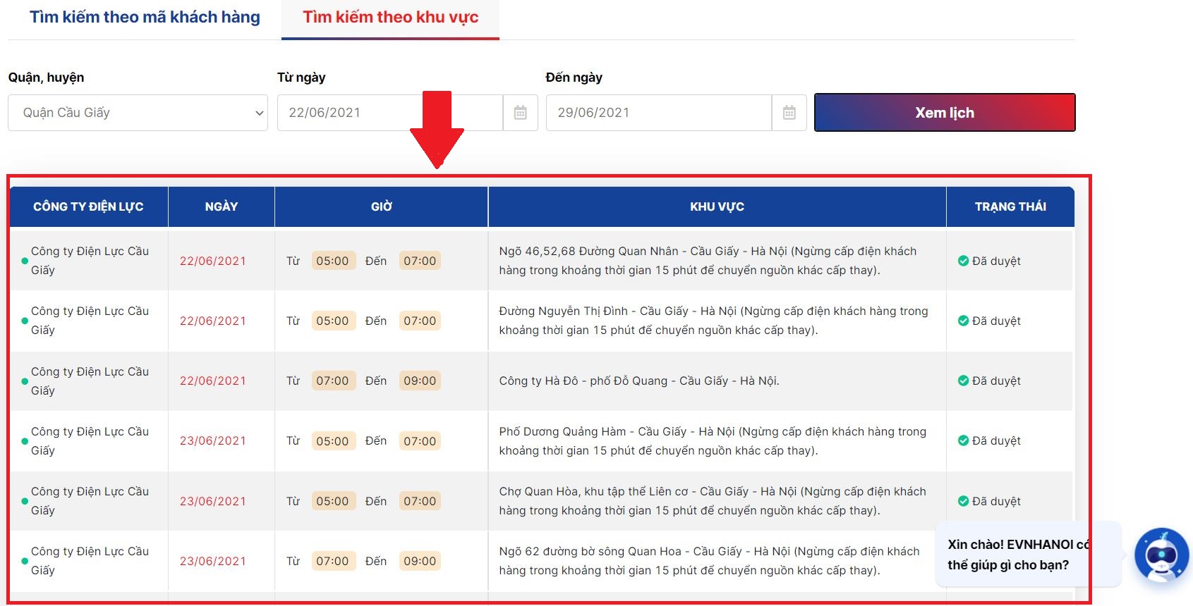Click 09:00 end time in Hà Đô row

[420, 381]
